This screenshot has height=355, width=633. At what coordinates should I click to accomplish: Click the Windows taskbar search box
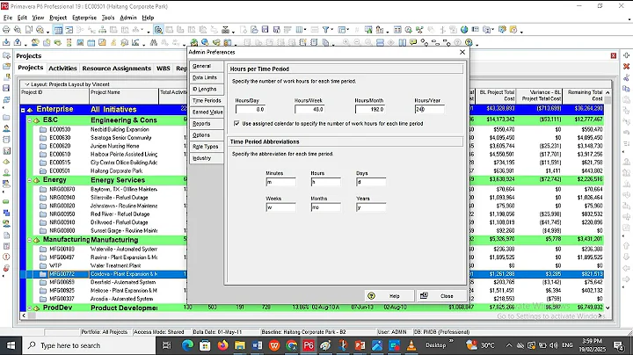(x=89, y=345)
